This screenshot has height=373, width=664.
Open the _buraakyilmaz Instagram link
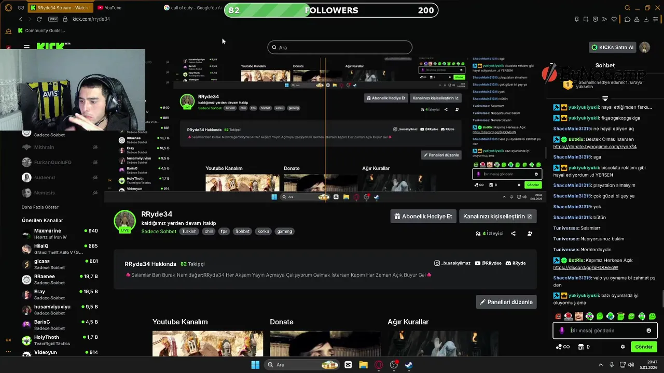(452, 263)
